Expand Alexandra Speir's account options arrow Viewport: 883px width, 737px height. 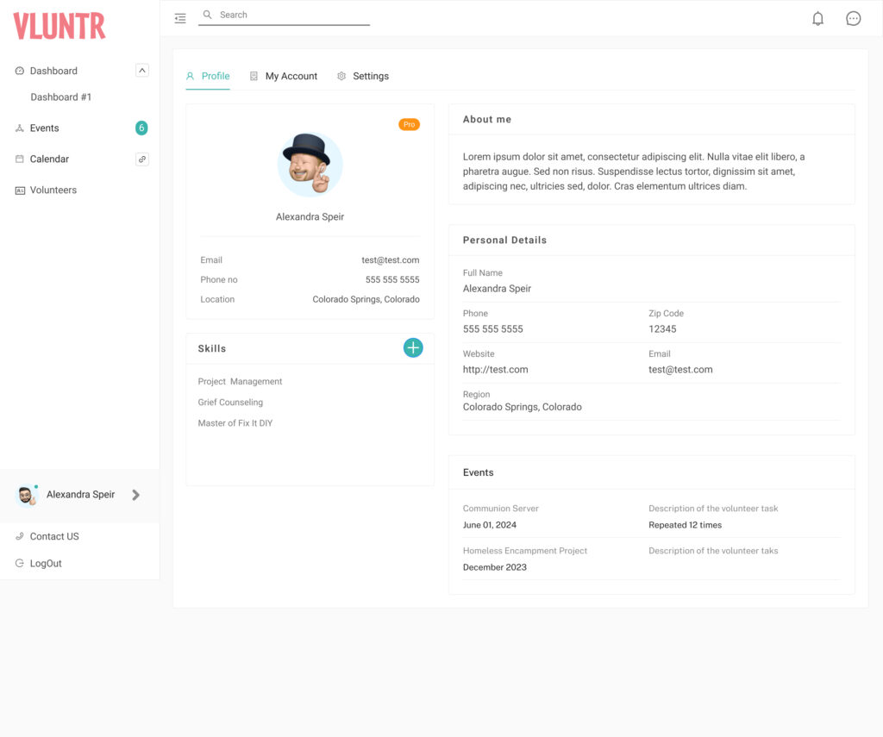135,495
